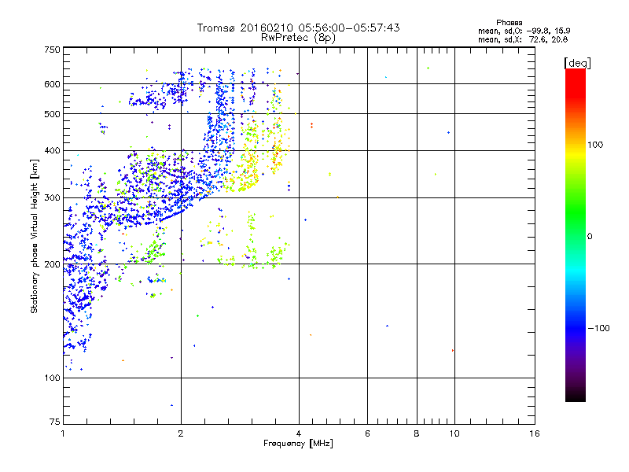Click the x-axis tick label '16'
The image size is (629, 472).
(535, 433)
